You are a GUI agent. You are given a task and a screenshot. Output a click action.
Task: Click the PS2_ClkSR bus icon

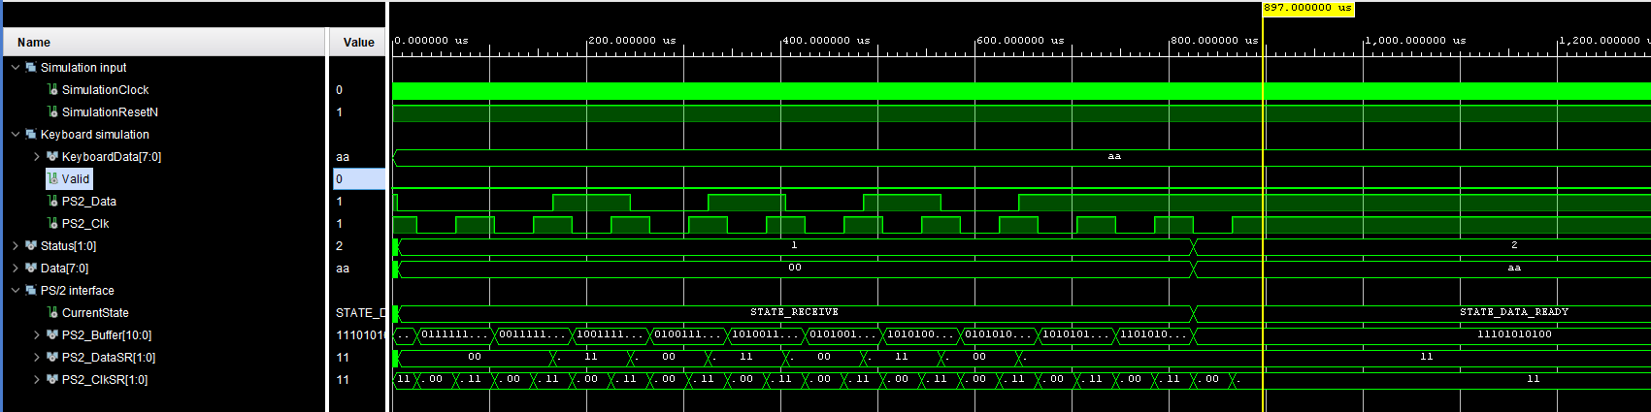click(52, 379)
